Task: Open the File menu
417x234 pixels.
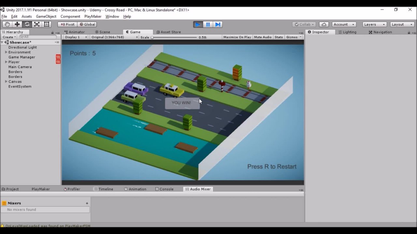Action: click(4, 17)
